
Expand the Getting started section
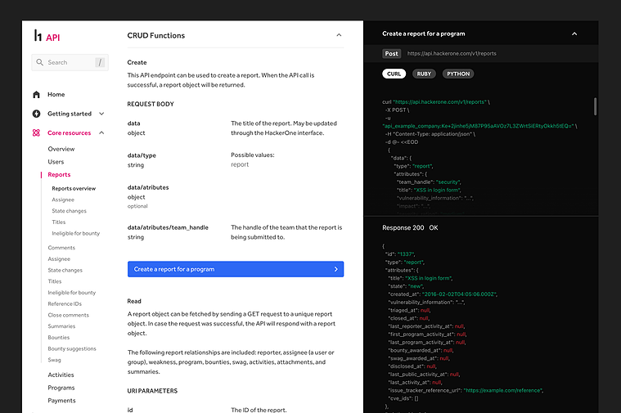pos(101,114)
